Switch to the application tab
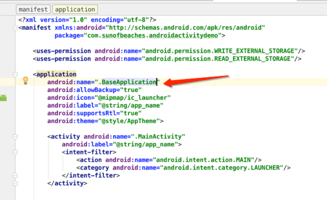Screen dimensions: 327x200 click(75, 9)
